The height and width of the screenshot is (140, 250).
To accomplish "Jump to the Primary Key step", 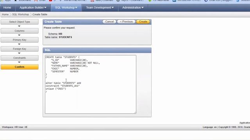I will 20,40.
